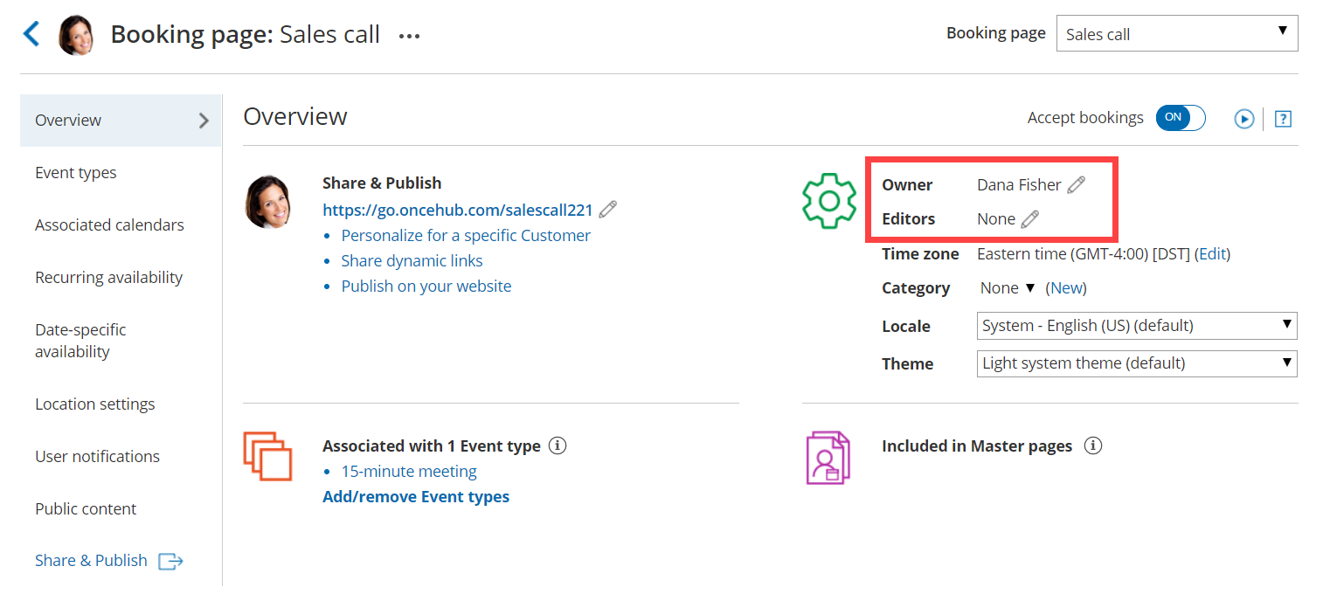Expand the Locale dropdown
Viewport: 1323px width, 594px height.
(1136, 326)
